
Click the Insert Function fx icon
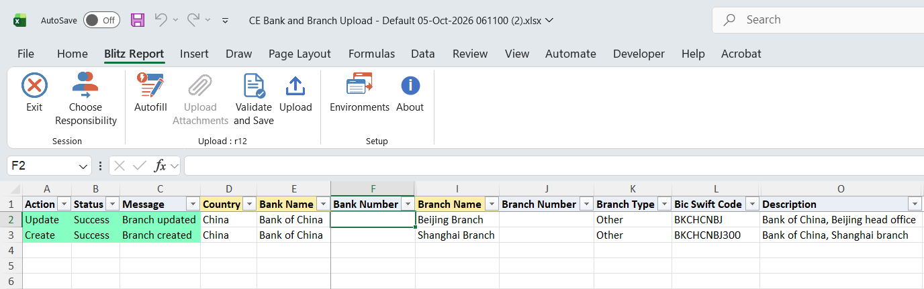pyautogui.click(x=160, y=166)
